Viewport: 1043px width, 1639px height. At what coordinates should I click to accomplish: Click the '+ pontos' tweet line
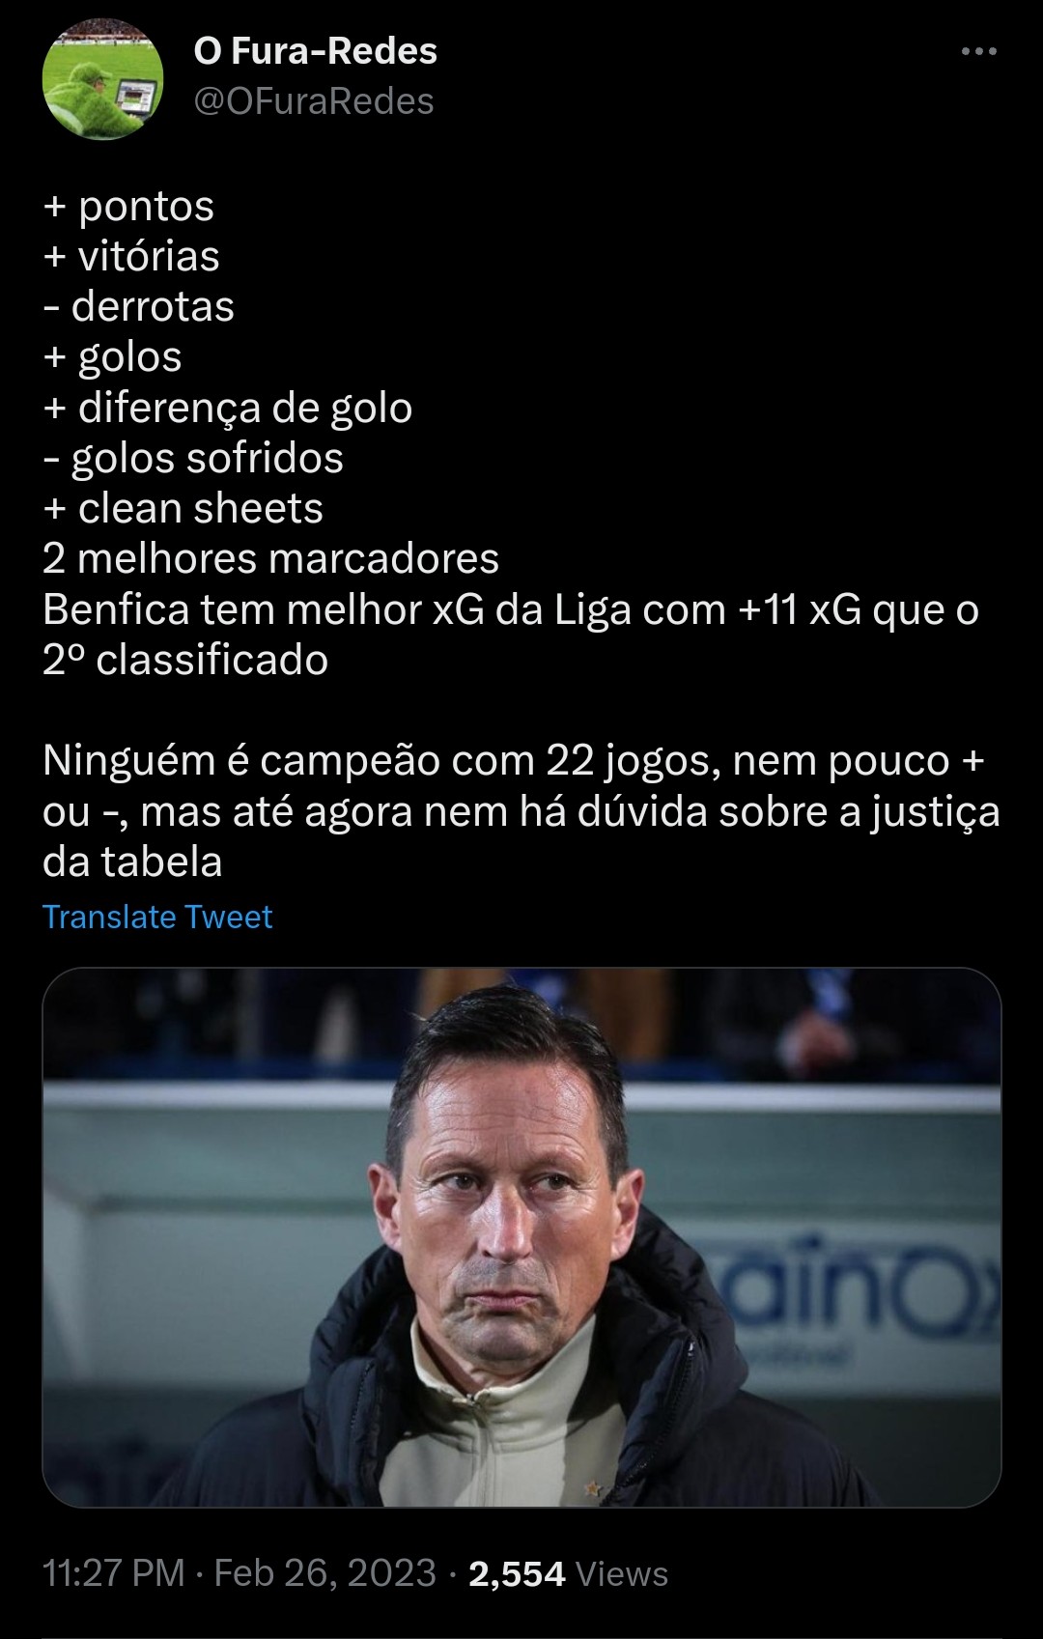tap(128, 207)
